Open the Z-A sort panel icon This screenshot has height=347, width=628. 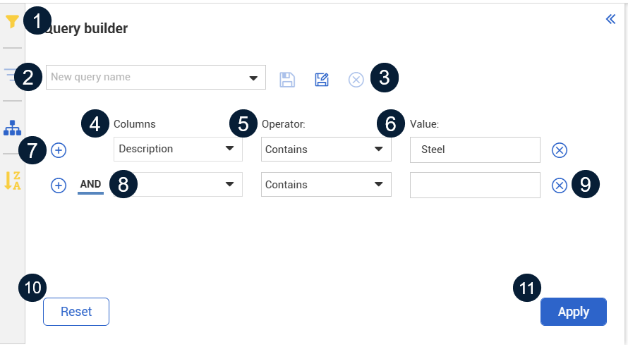click(12, 181)
